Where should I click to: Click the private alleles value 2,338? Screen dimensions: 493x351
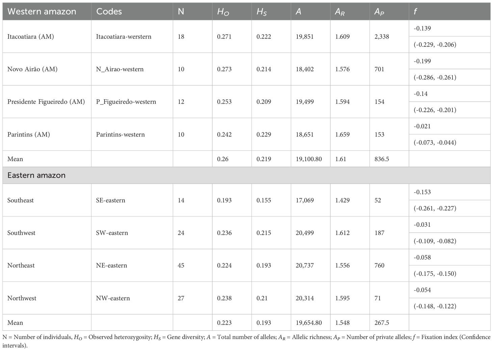pos(382,36)
